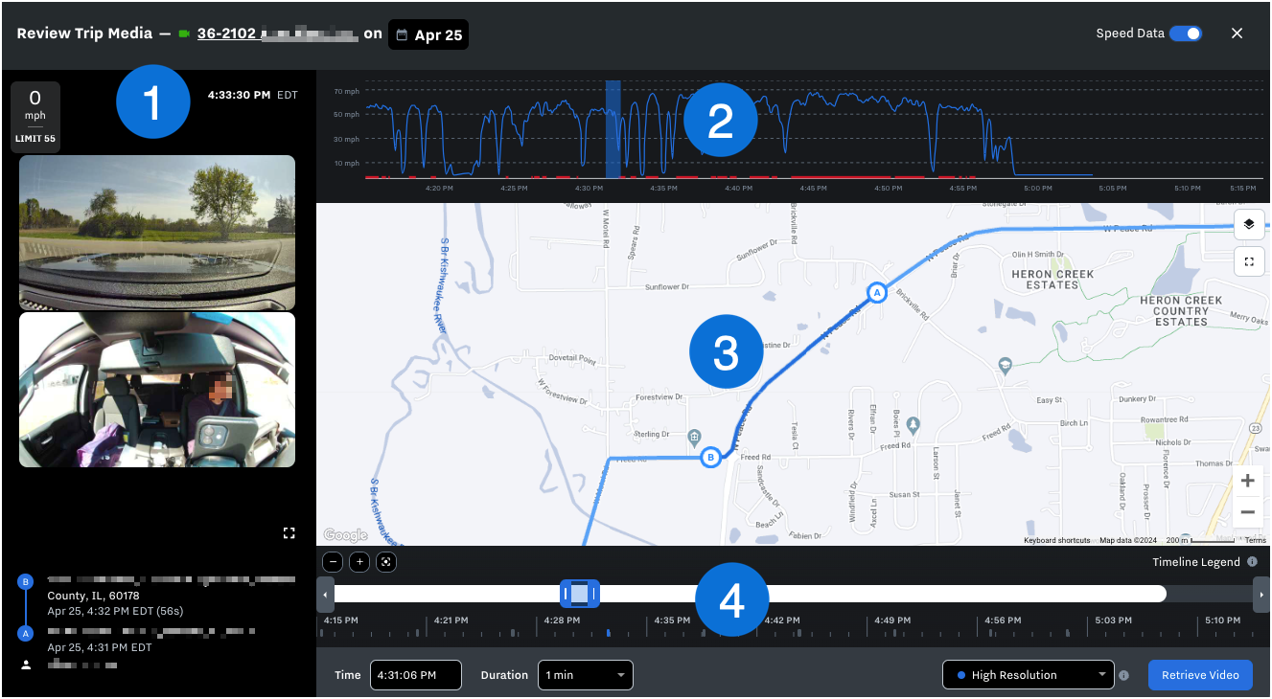Click the right timeline scroll arrow

[x=1261, y=594]
